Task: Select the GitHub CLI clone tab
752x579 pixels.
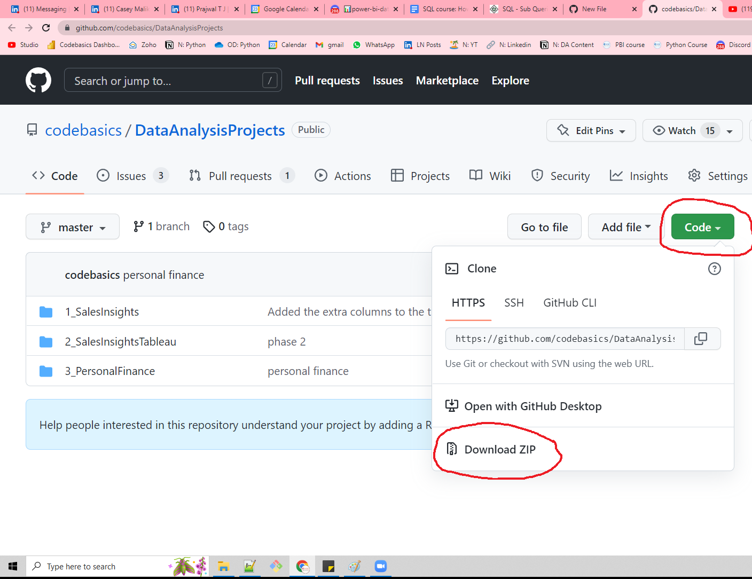Action: pyautogui.click(x=570, y=303)
